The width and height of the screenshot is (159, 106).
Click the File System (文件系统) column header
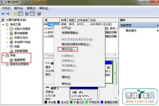click(82, 20)
